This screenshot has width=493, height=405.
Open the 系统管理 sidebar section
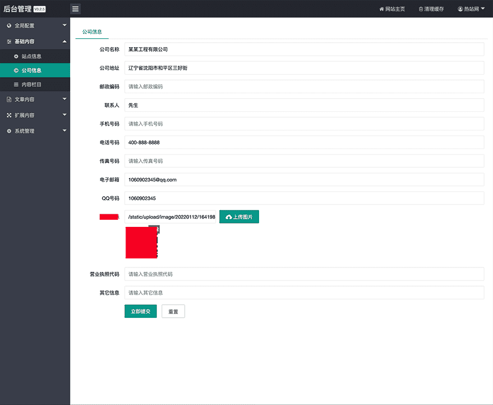click(35, 131)
